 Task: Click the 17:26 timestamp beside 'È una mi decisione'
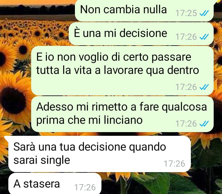186,37
